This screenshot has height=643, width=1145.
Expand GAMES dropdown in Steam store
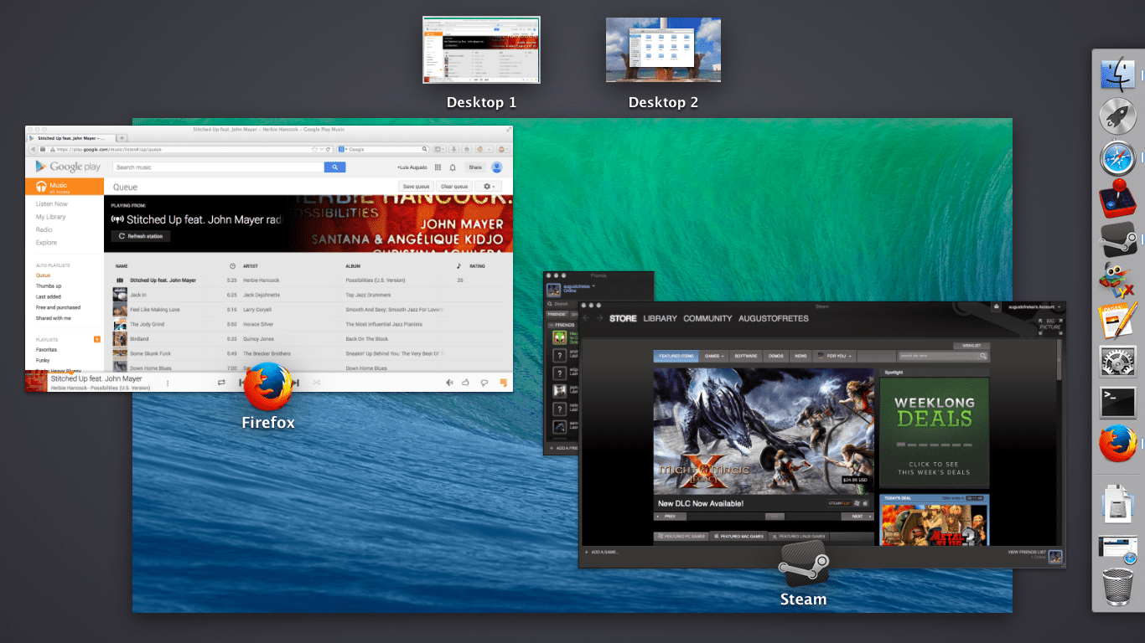(715, 356)
